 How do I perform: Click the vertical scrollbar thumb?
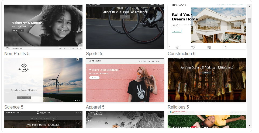pos(249,20)
